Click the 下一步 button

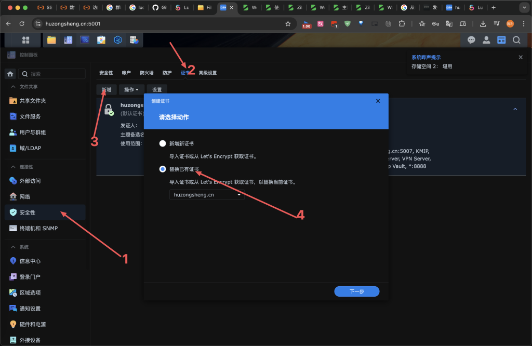[356, 291]
